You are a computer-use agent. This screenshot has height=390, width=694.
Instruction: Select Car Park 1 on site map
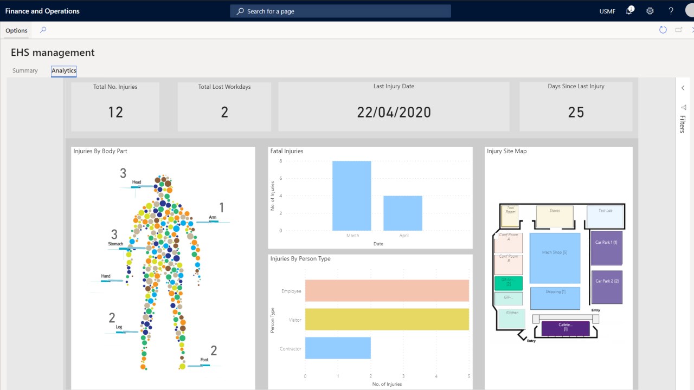point(607,248)
